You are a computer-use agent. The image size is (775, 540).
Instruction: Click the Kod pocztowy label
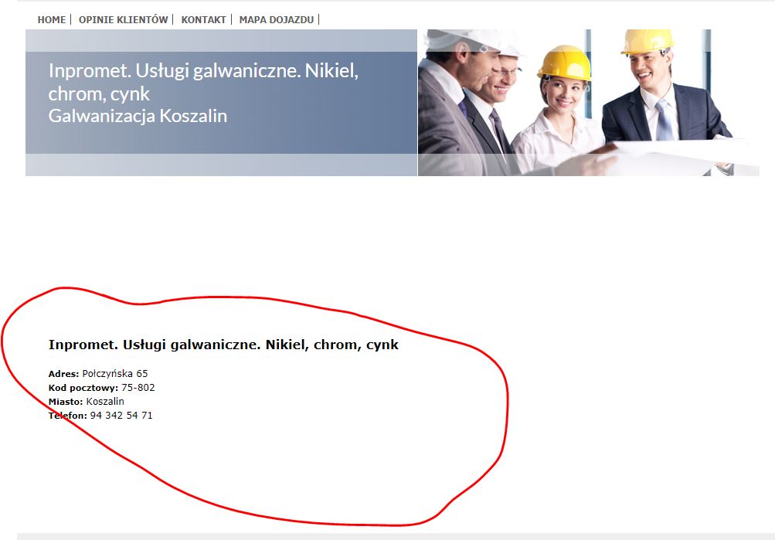click(x=83, y=388)
